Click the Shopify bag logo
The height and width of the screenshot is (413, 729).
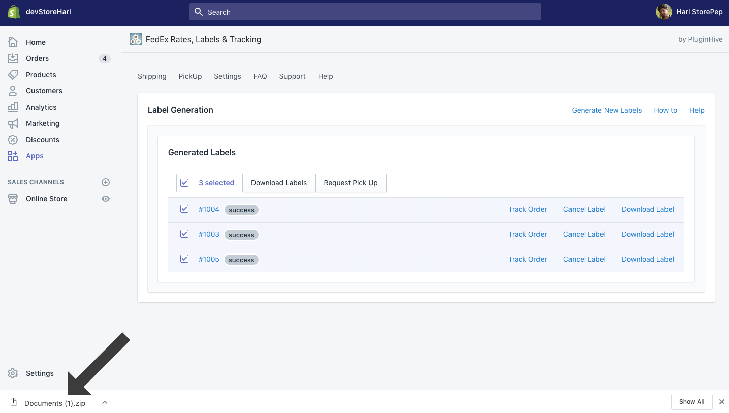click(x=14, y=12)
